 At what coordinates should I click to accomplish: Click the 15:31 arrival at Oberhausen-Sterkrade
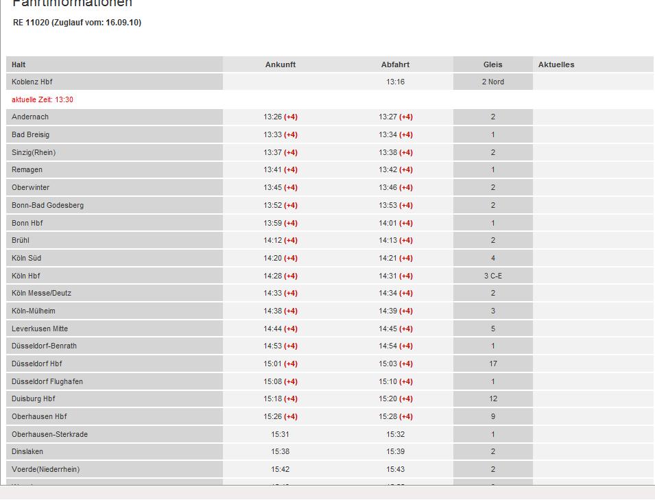280,434
